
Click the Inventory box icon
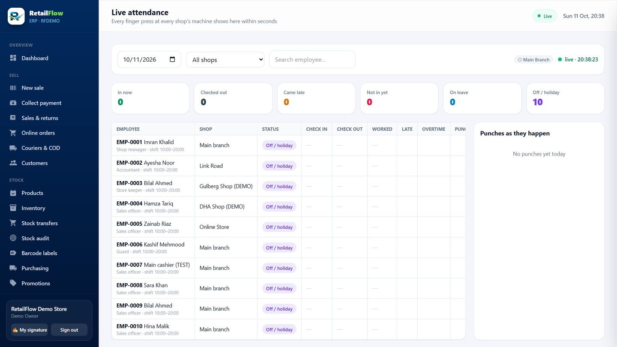coord(13,208)
